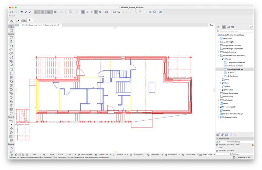Switch to the 0. Pavimento Térreo tab
Screen dimensions: 262x170
point(41,25)
